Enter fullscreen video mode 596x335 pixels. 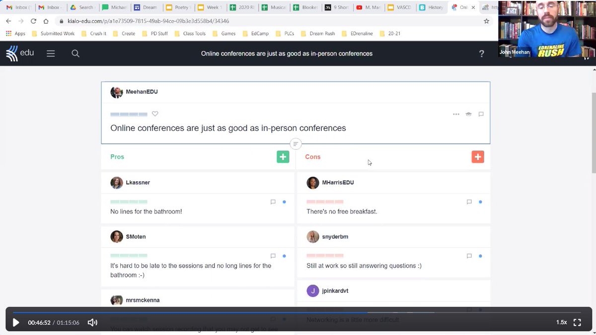(x=577, y=323)
